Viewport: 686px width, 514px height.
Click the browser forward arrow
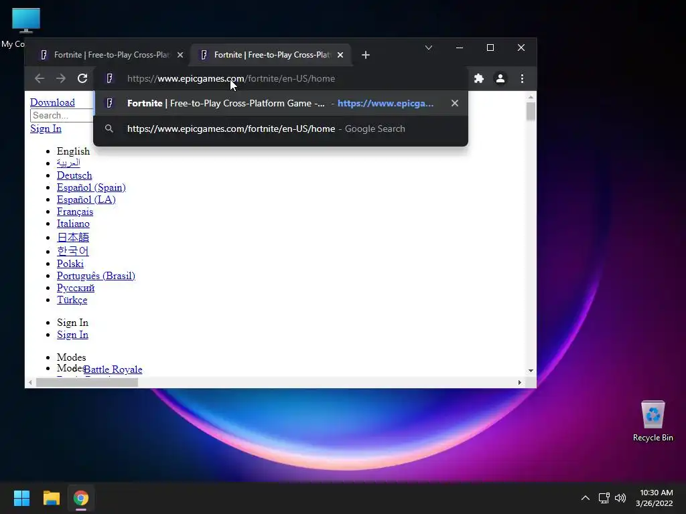[61, 78]
